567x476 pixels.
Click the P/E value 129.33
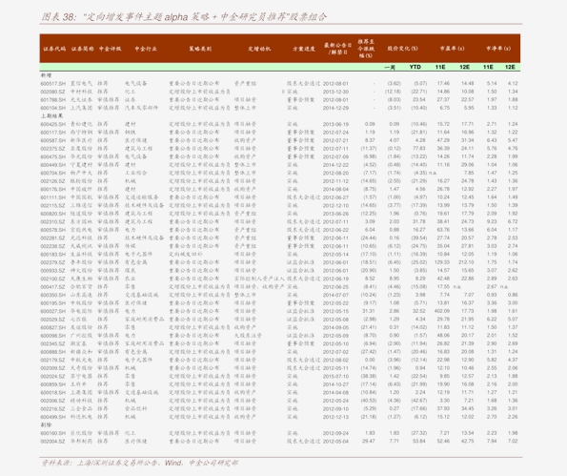click(x=442, y=262)
